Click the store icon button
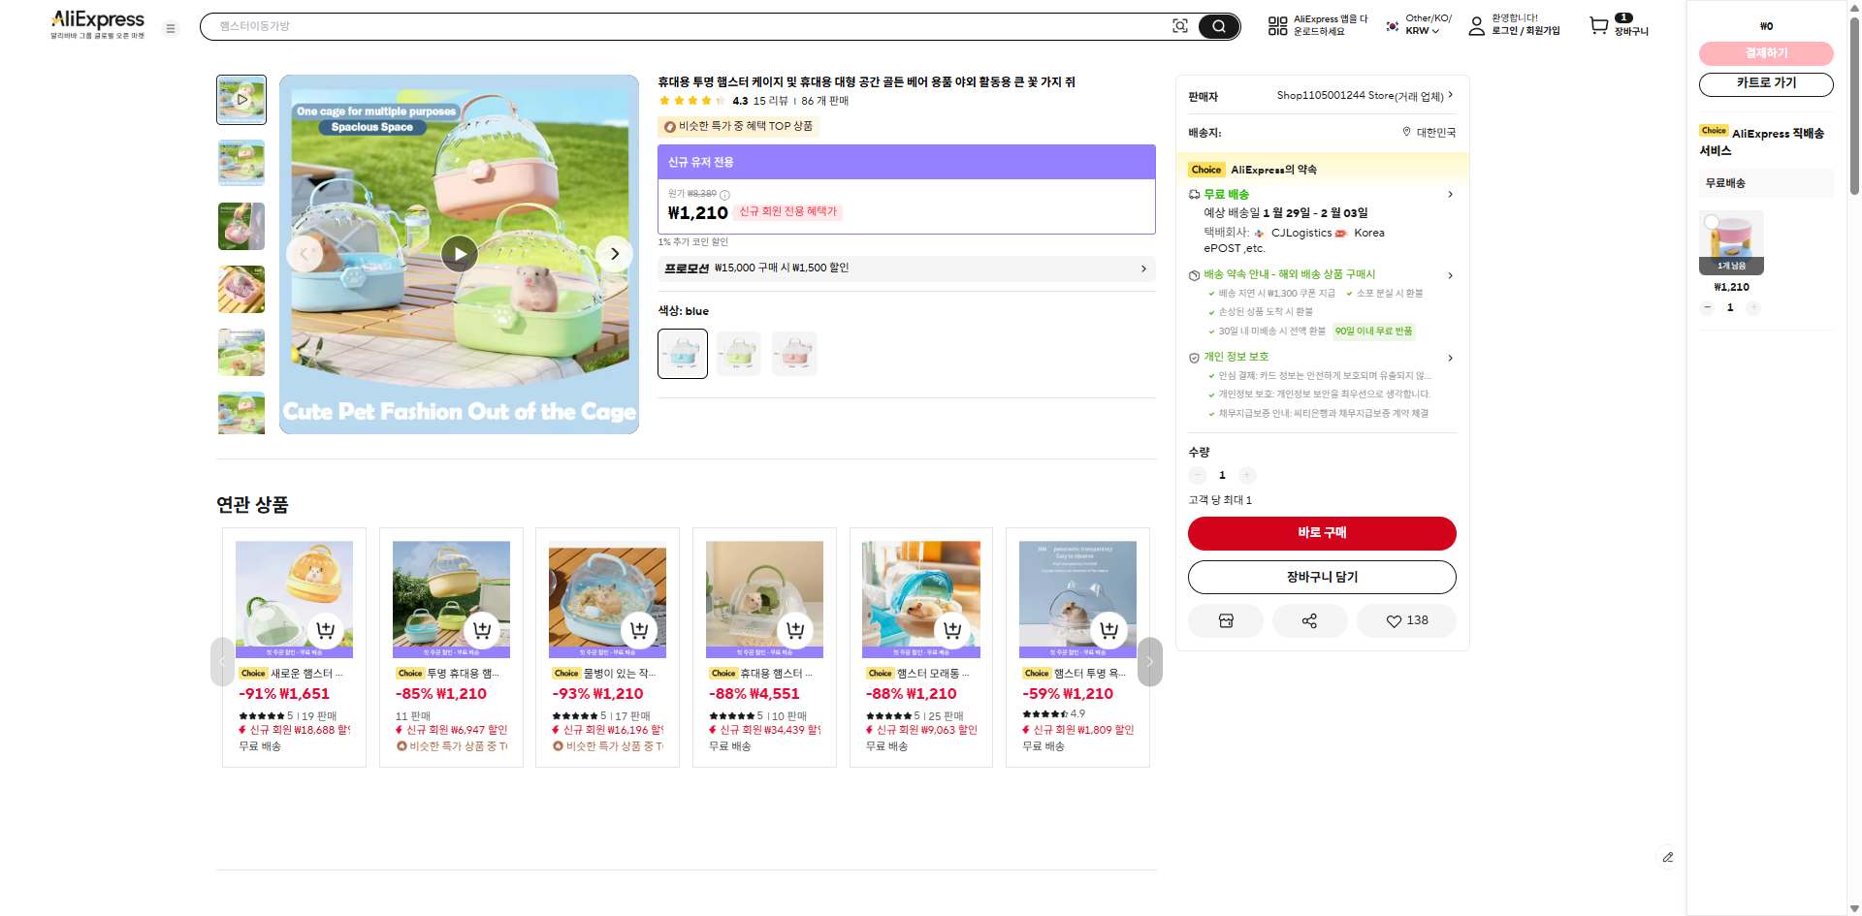Screen dimensions: 1862x916 [1226, 620]
